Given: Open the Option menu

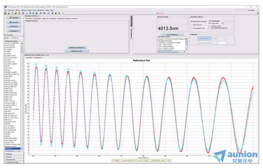Looking at the screenshot, I should [x=47, y=10].
